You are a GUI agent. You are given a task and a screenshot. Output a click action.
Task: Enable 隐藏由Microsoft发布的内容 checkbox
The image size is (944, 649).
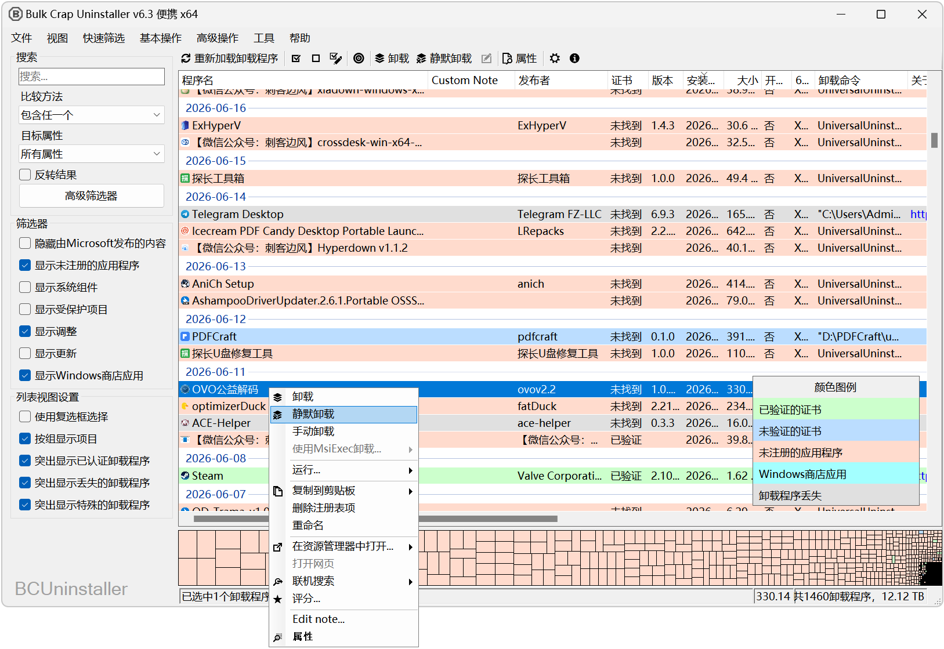pyautogui.click(x=25, y=243)
